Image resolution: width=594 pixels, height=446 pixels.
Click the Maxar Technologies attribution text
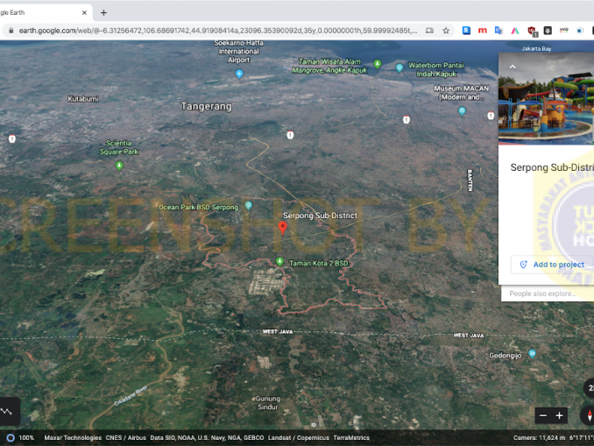click(x=73, y=437)
